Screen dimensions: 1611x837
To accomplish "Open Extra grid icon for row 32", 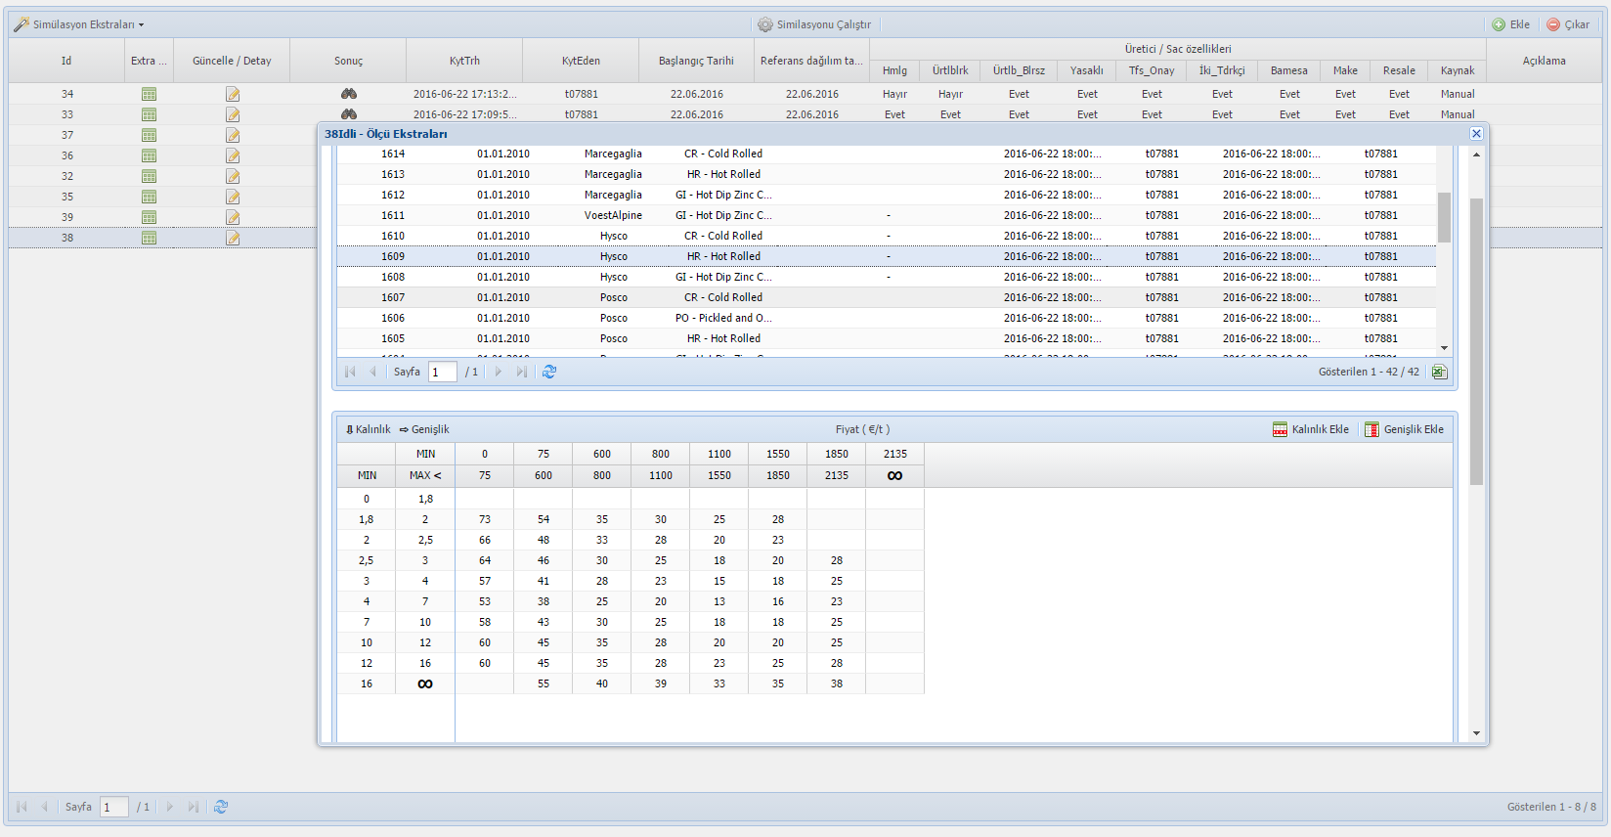I will (149, 176).
